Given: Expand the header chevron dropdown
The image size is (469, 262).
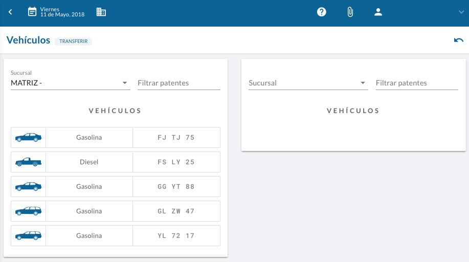Looking at the screenshot, I should tap(461, 12).
